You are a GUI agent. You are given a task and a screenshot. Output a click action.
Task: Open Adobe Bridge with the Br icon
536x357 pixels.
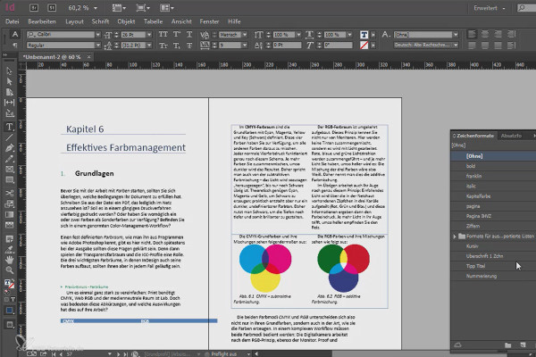pyautogui.click(x=34, y=7)
